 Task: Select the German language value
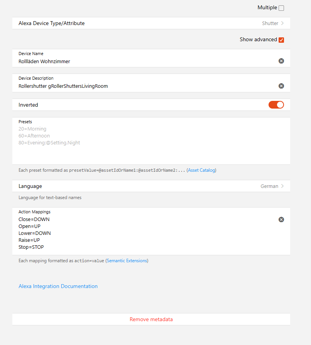[x=269, y=186]
